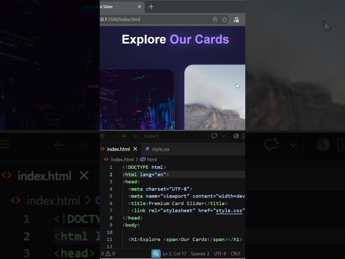Select the html breadcrumb symbol
345x259 pixels.
[x=152, y=160]
